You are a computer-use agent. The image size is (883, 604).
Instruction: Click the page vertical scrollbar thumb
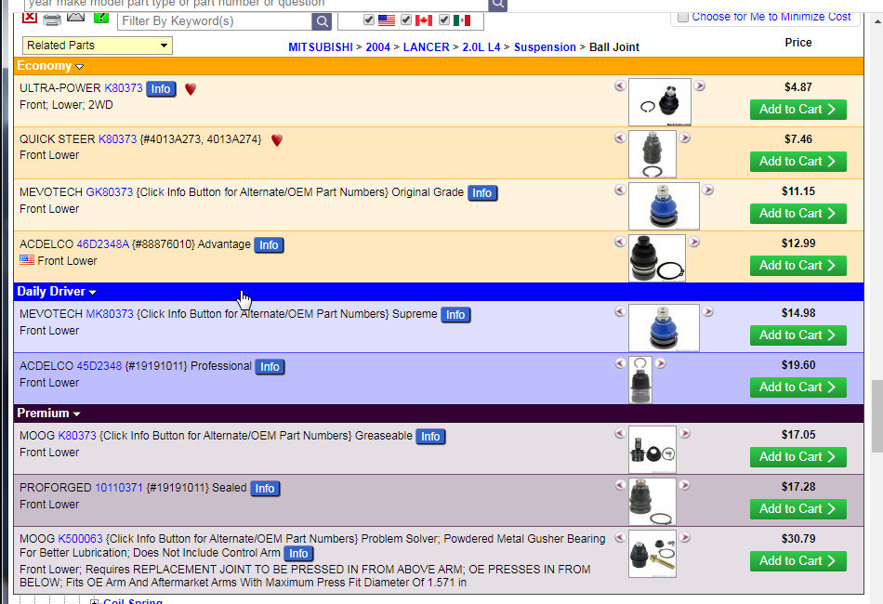876,415
